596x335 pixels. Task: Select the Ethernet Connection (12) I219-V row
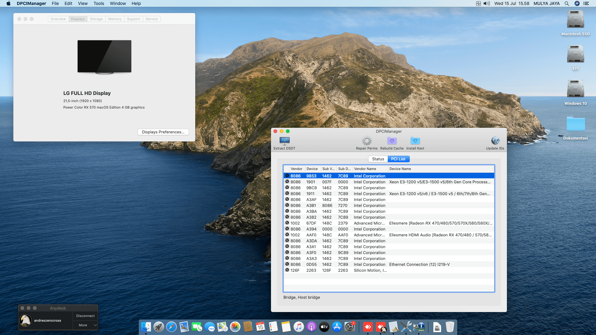[x=389, y=264]
